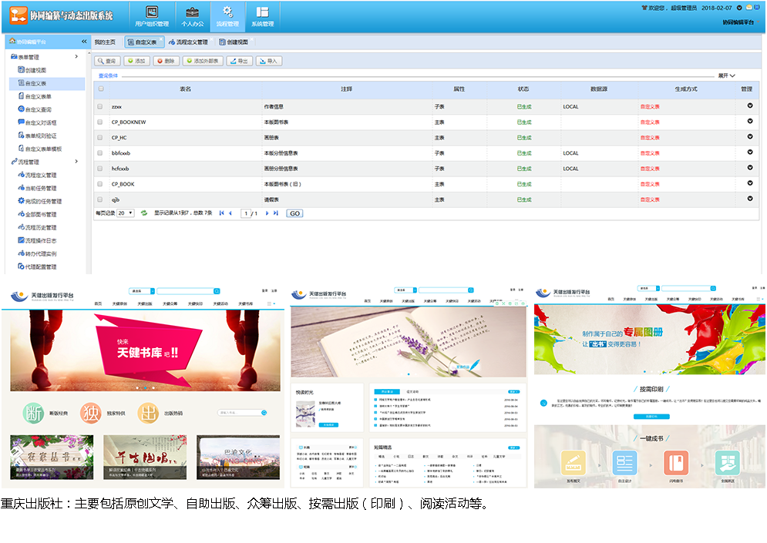Image resolution: width=767 pixels, height=543 pixels.
Task: Open the manage dropdown for the zzxx row
Action: 749,106
